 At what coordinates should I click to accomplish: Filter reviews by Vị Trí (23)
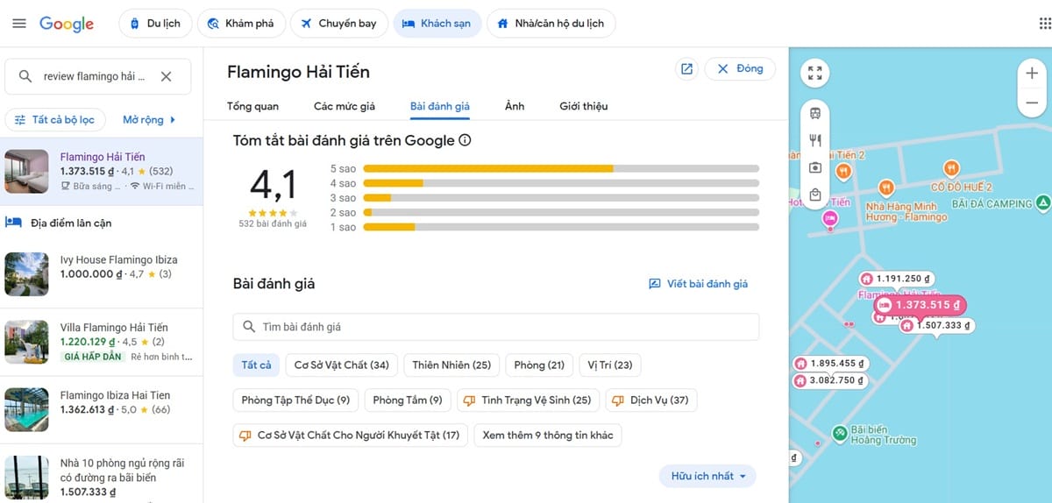pyautogui.click(x=610, y=365)
